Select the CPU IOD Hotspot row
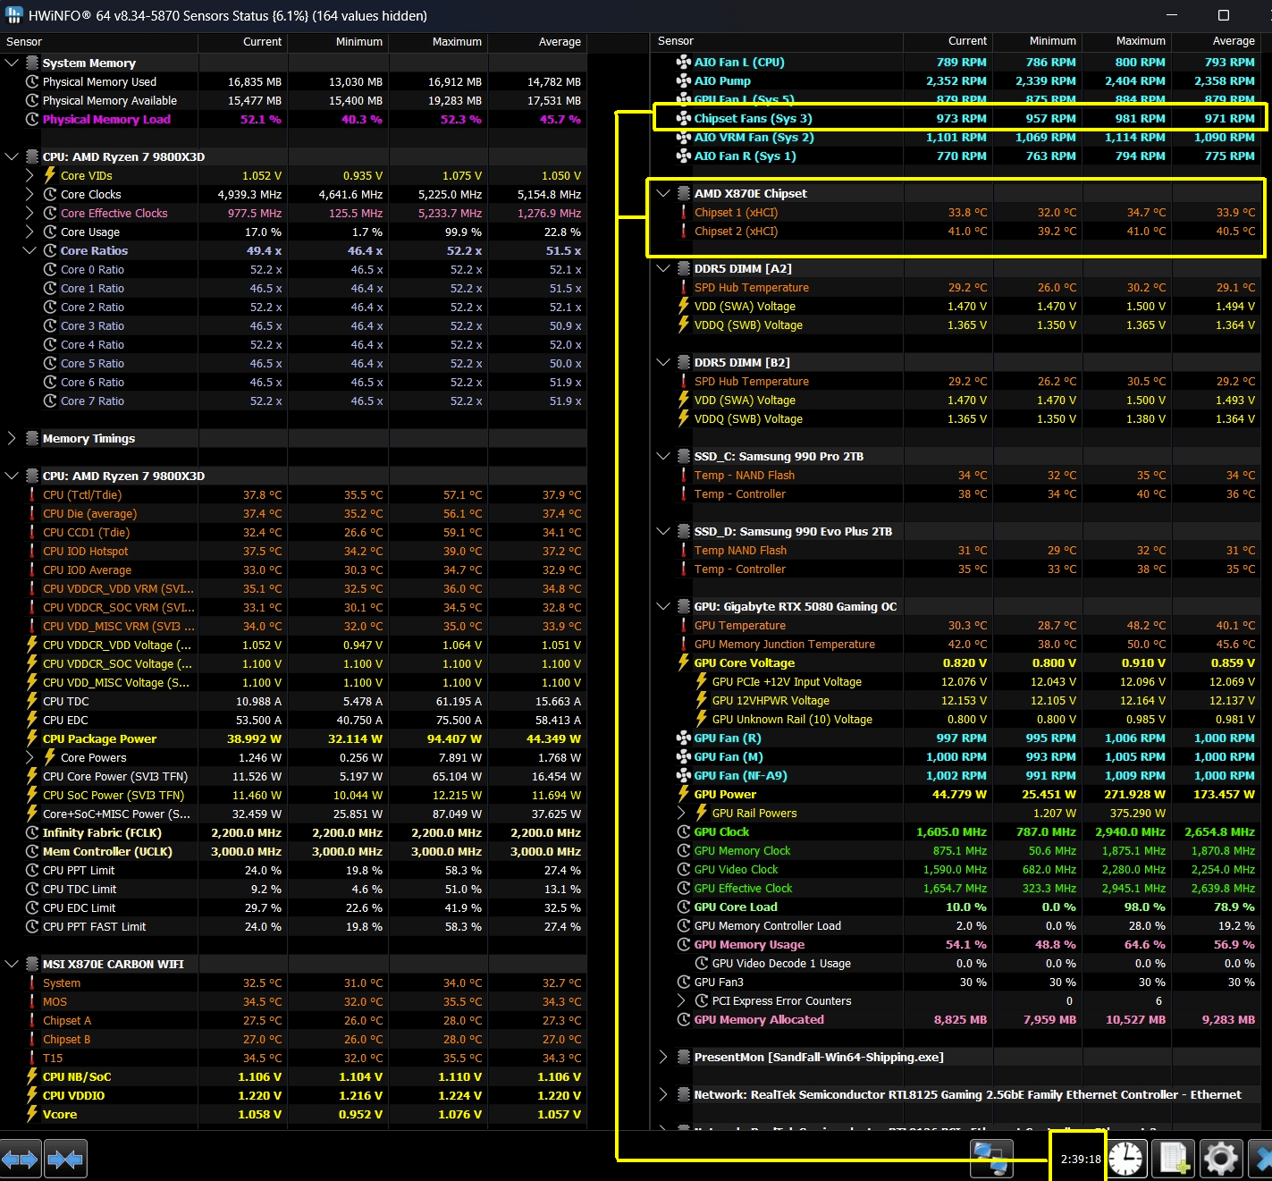The image size is (1272, 1181). [x=293, y=551]
